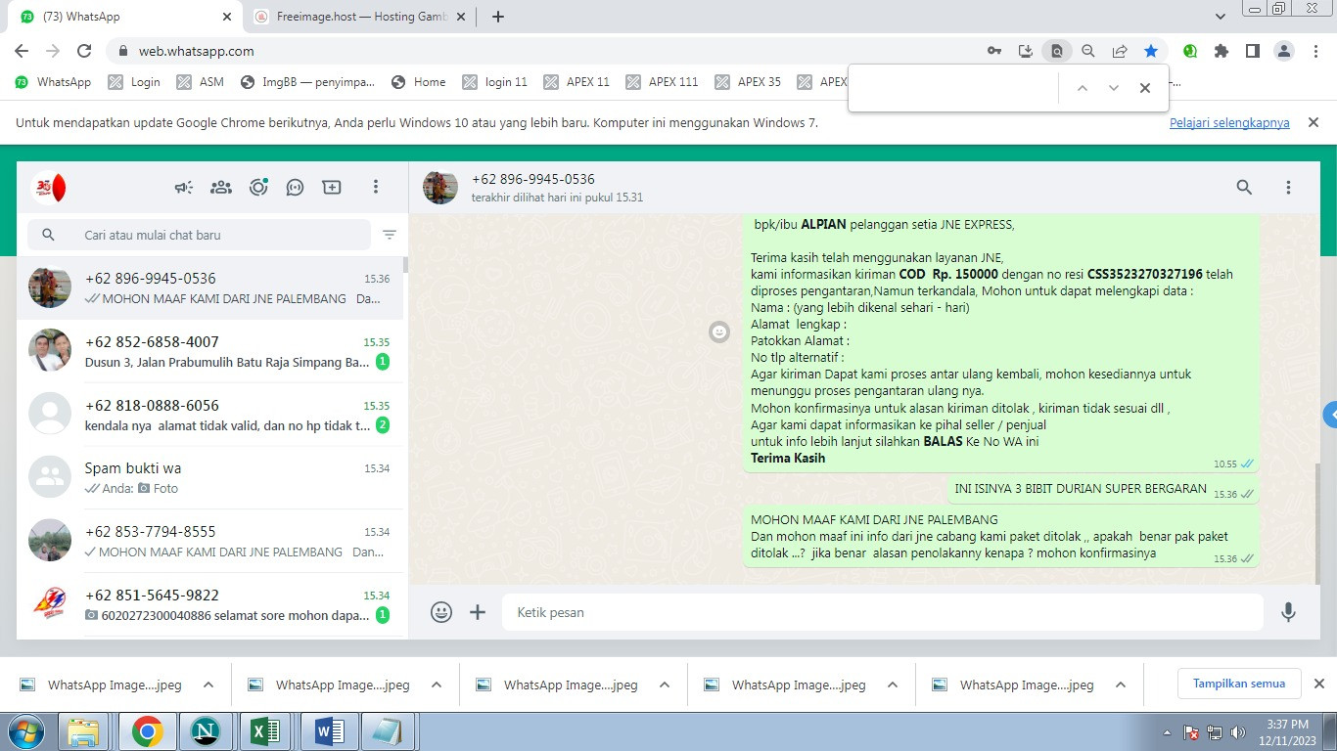Image resolution: width=1337 pixels, height=751 pixels.
Task: Go back in browser
Action: pyautogui.click(x=22, y=51)
